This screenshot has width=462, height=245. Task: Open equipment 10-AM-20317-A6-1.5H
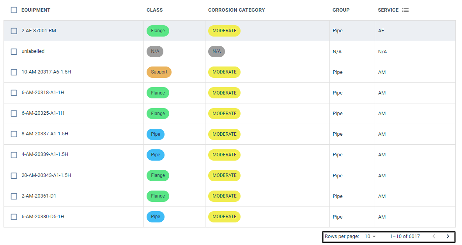46,72
